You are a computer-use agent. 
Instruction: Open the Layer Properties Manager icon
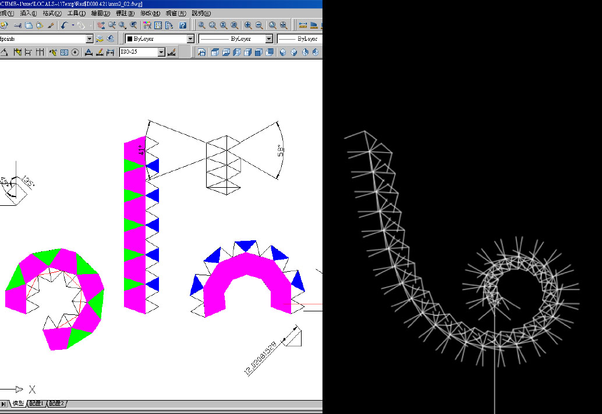(100, 38)
